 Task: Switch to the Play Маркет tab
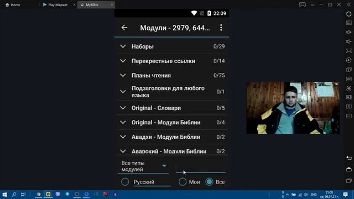[x=55, y=5]
